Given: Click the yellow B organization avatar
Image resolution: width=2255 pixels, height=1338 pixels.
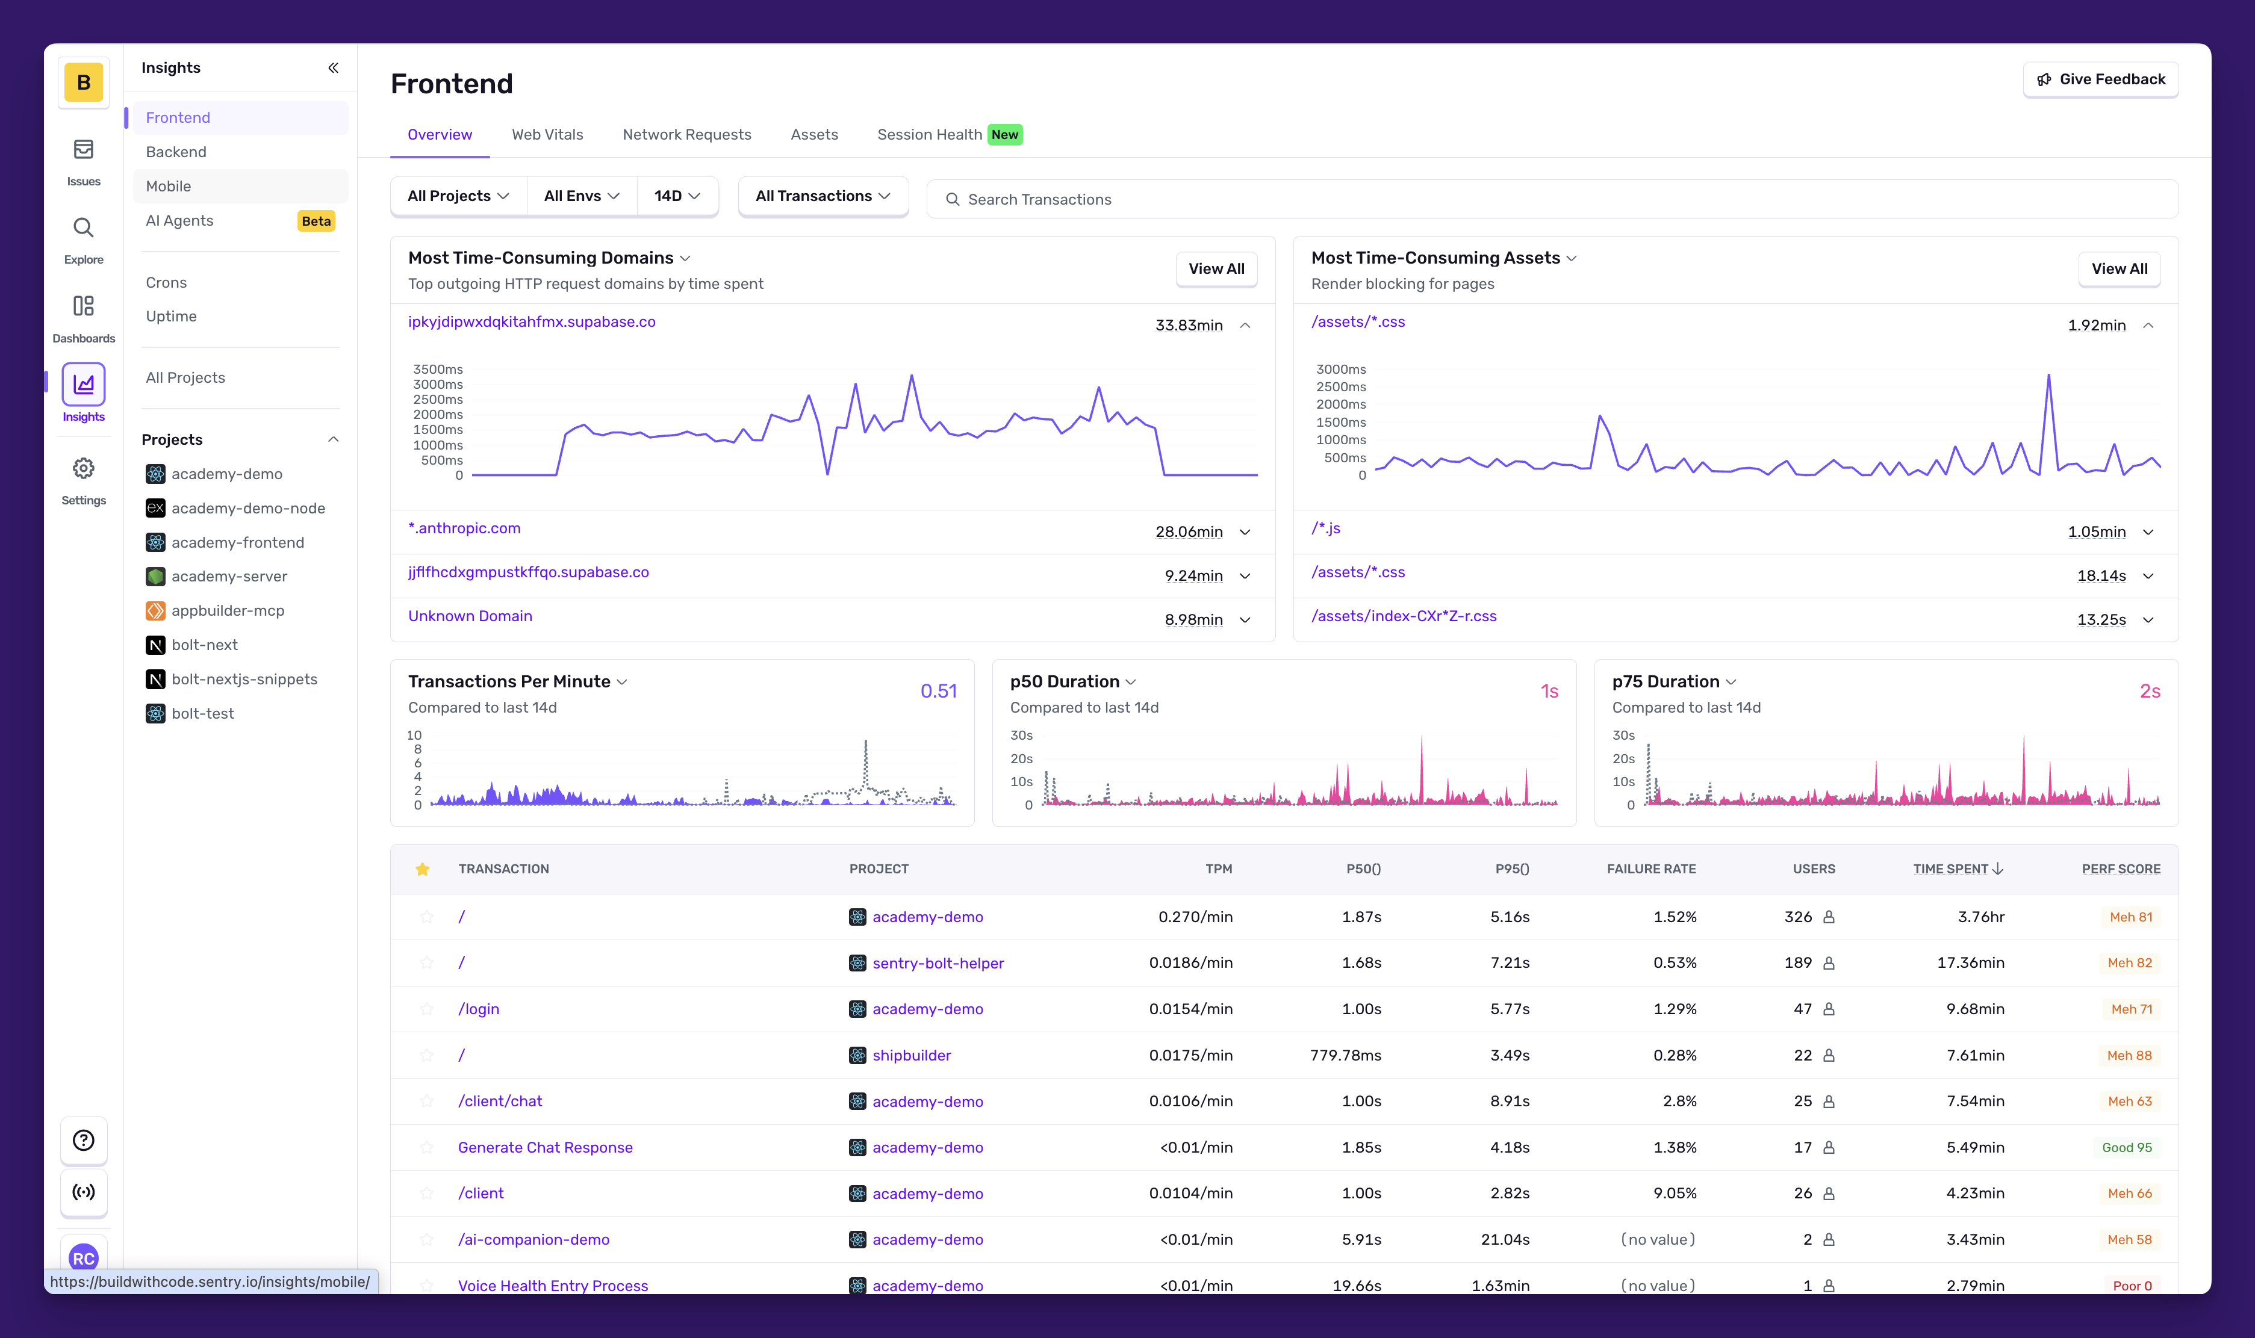Looking at the screenshot, I should 83,82.
